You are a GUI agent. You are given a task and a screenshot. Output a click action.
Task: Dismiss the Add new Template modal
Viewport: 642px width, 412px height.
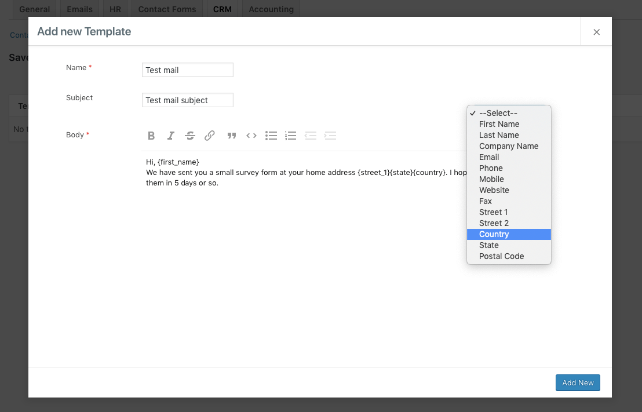pyautogui.click(x=596, y=31)
